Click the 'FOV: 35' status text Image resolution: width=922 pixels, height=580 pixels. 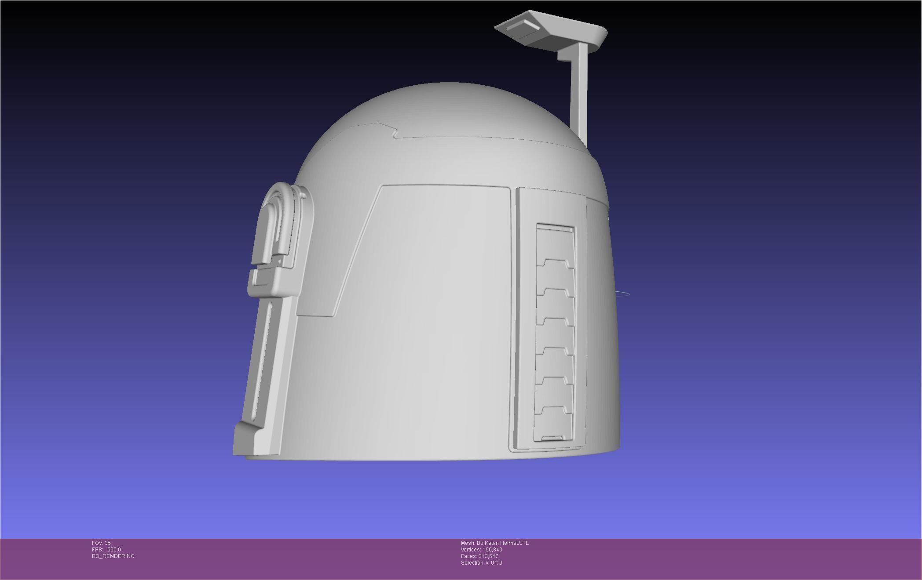[x=101, y=543]
